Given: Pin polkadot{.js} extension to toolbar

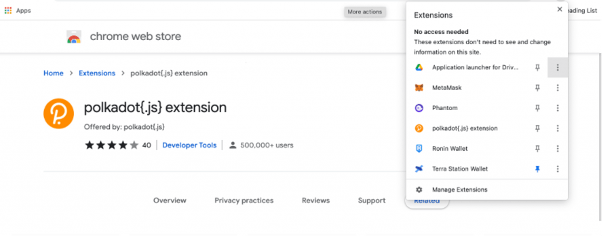Looking at the screenshot, I should 537,128.
